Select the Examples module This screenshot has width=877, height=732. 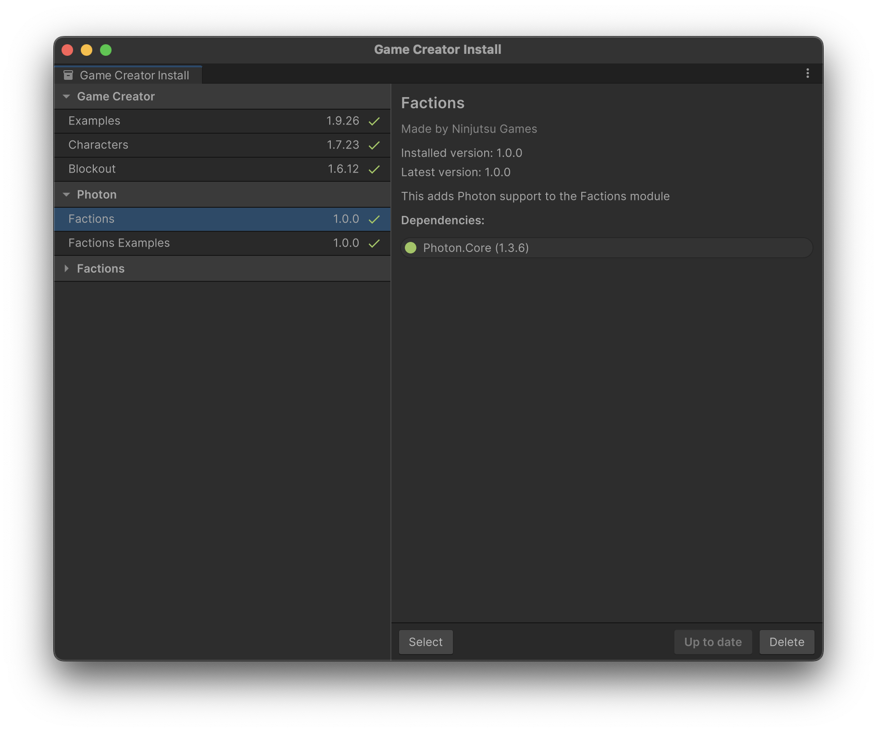pos(94,121)
